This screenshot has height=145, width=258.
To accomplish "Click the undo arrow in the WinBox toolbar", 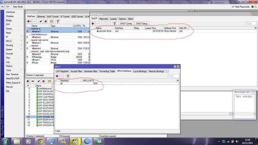I will click(x=3, y=7).
